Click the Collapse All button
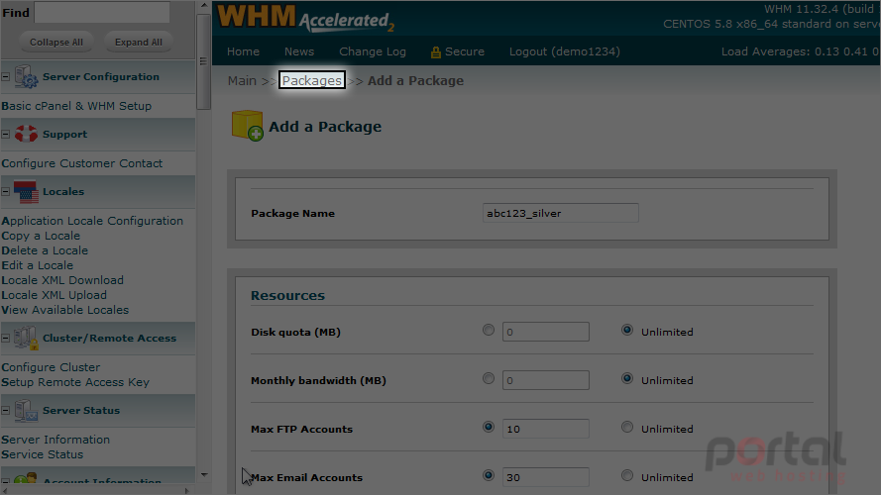Image resolution: width=881 pixels, height=495 pixels. (56, 43)
